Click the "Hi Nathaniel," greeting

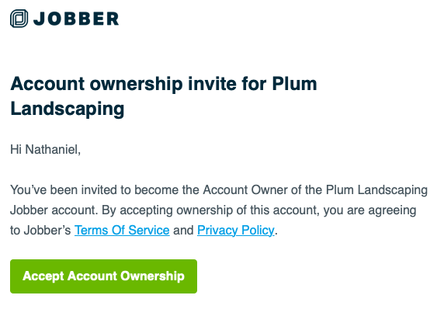tap(45, 150)
